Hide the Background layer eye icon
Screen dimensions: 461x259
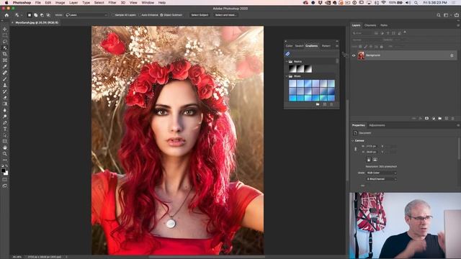(354, 55)
